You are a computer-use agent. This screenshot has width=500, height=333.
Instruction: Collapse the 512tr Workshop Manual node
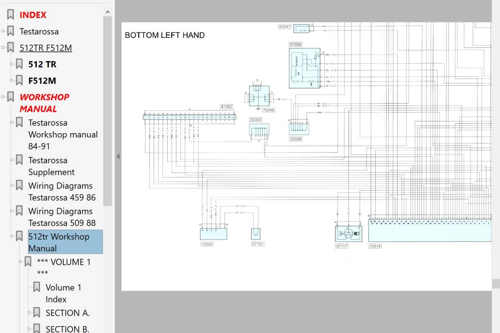[x=12, y=236]
